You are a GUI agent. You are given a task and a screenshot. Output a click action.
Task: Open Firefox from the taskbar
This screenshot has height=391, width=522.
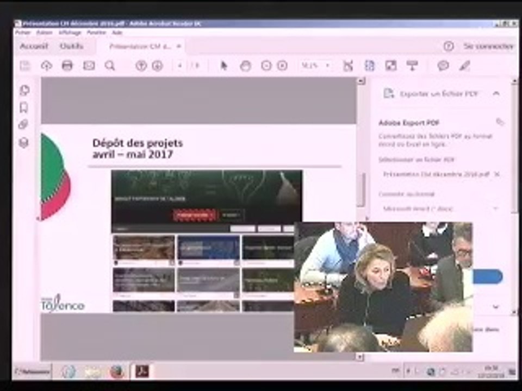coord(117,371)
